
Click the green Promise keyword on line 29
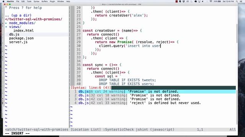[x=124, y=42]
